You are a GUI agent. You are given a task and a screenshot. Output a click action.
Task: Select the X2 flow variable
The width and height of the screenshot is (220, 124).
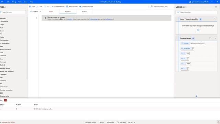pos(185,59)
